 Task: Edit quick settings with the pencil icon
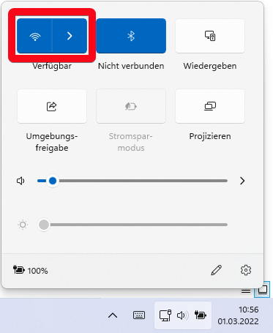[216, 270]
